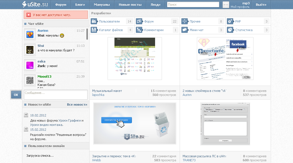
Task: Open the Музыкальный макет thumbnail
Action: point(135,58)
